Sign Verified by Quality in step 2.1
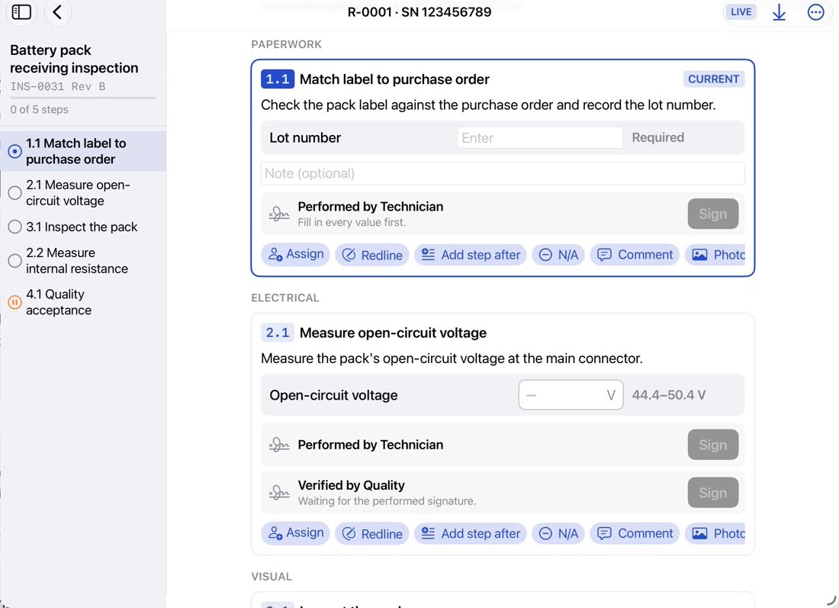 [712, 493]
